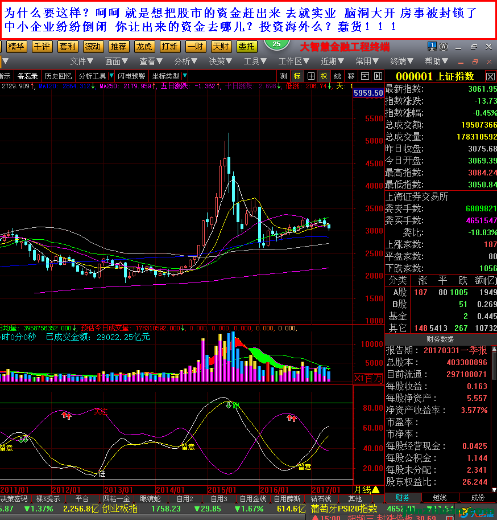Toggle the 线 line drawing button
Viewport: 497px width, 520px height.
pos(337,76)
